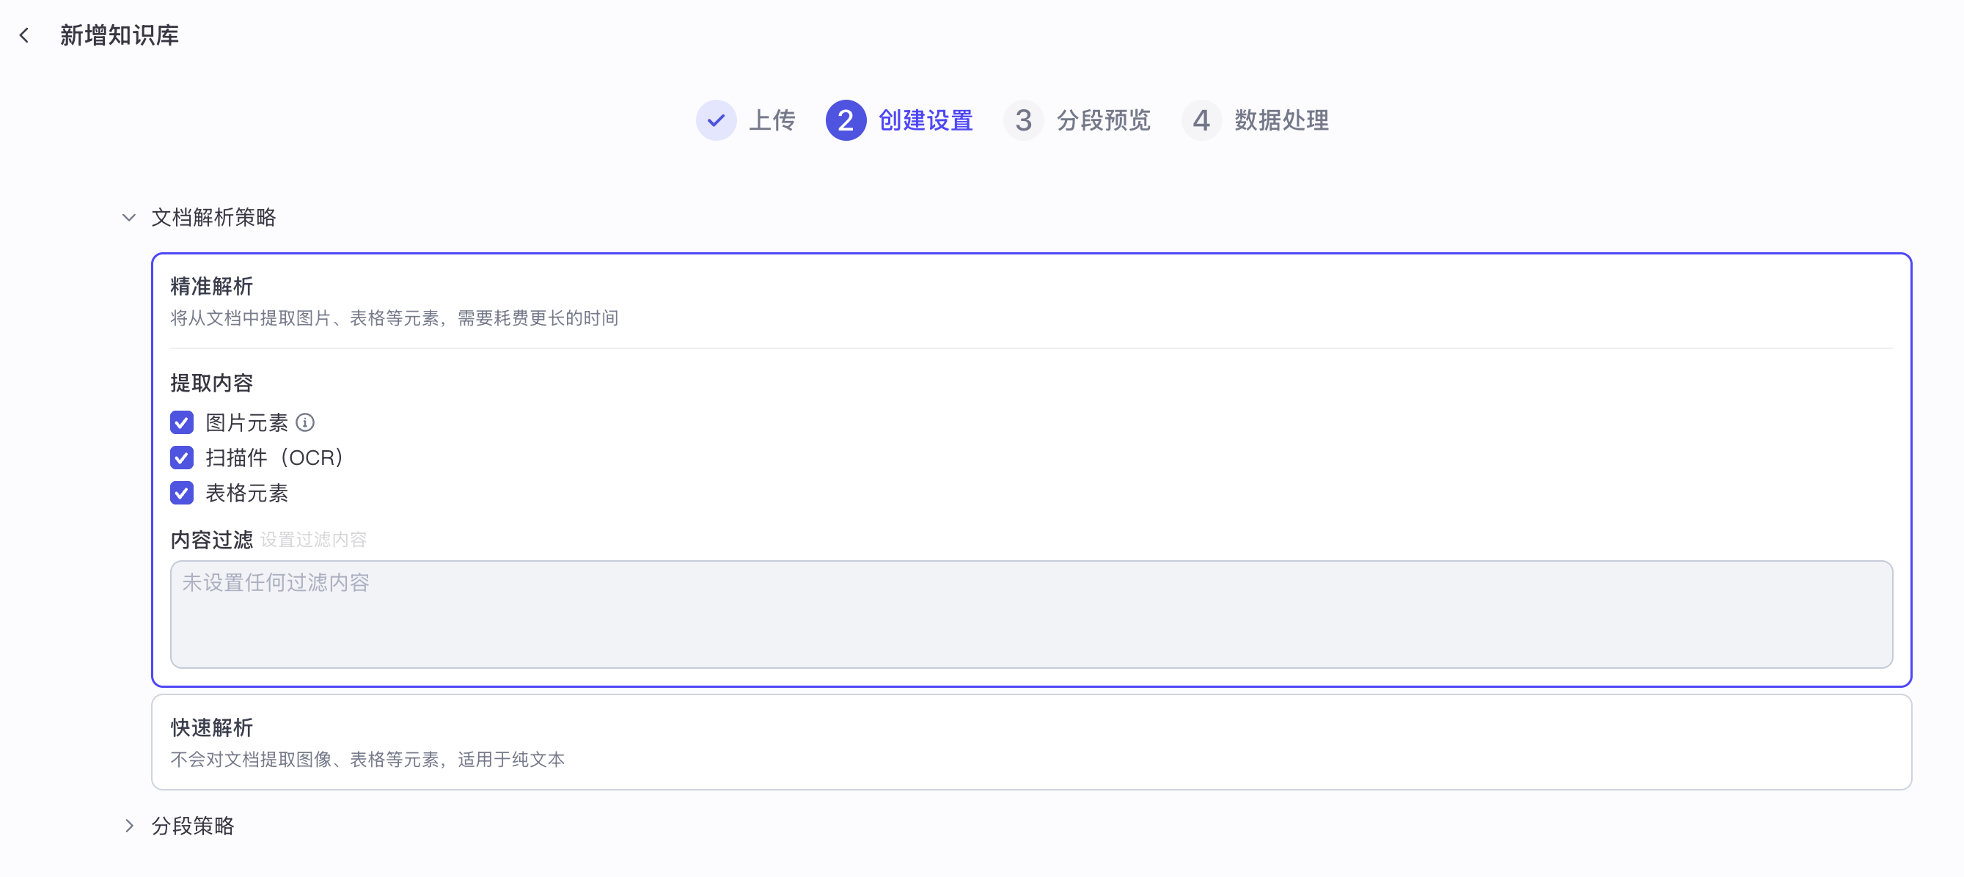Select the 创建设置 step label
Screen dimensions: 1964x877
926,120
